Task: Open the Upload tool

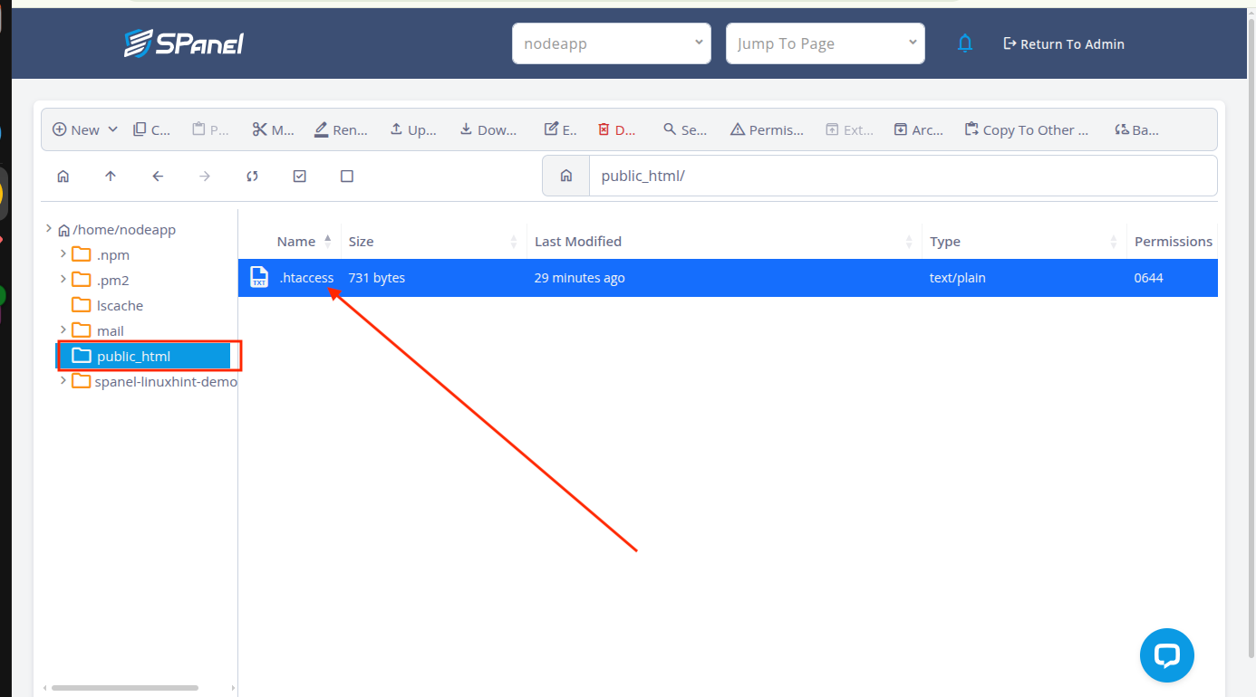Action: click(x=413, y=129)
